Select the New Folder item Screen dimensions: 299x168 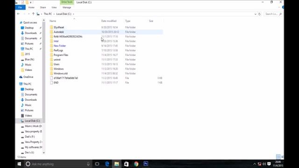(59, 46)
